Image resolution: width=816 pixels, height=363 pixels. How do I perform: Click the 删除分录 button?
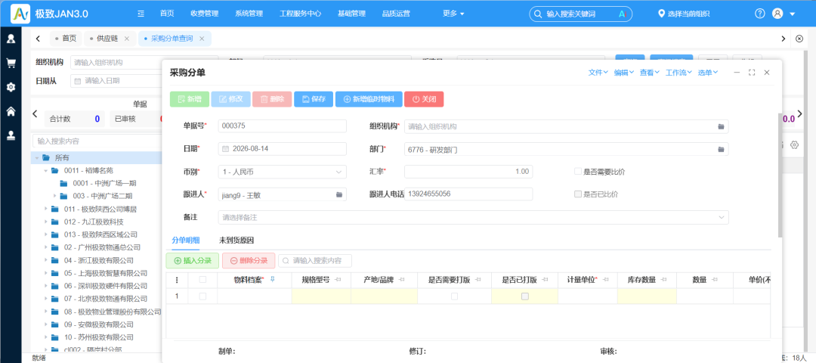click(249, 261)
